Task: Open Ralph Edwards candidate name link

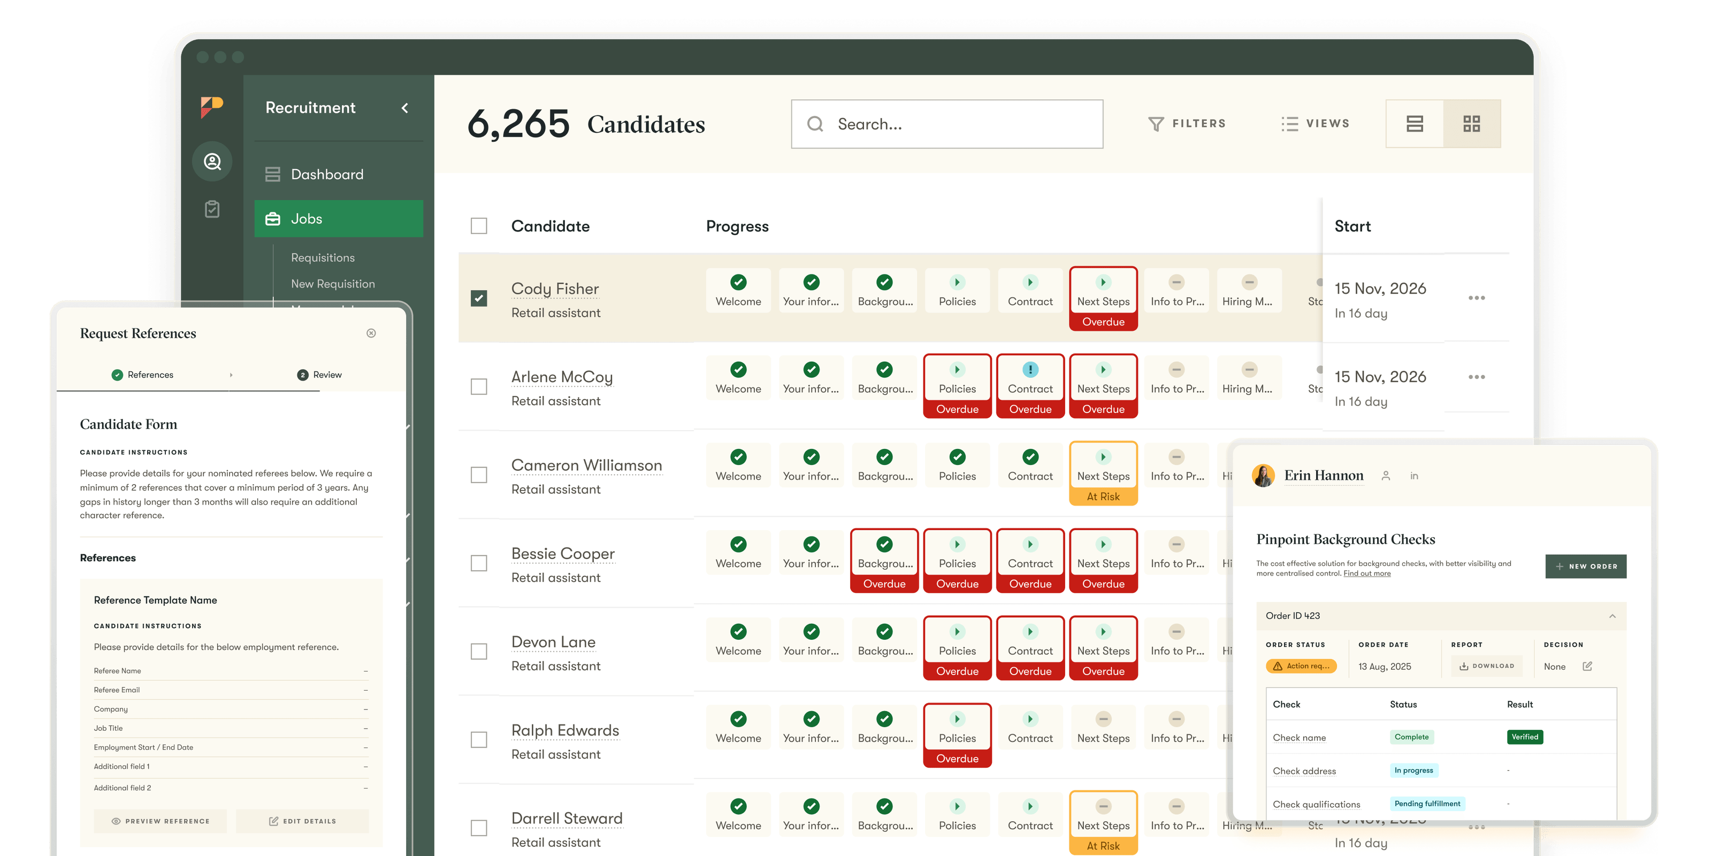Action: point(565,730)
